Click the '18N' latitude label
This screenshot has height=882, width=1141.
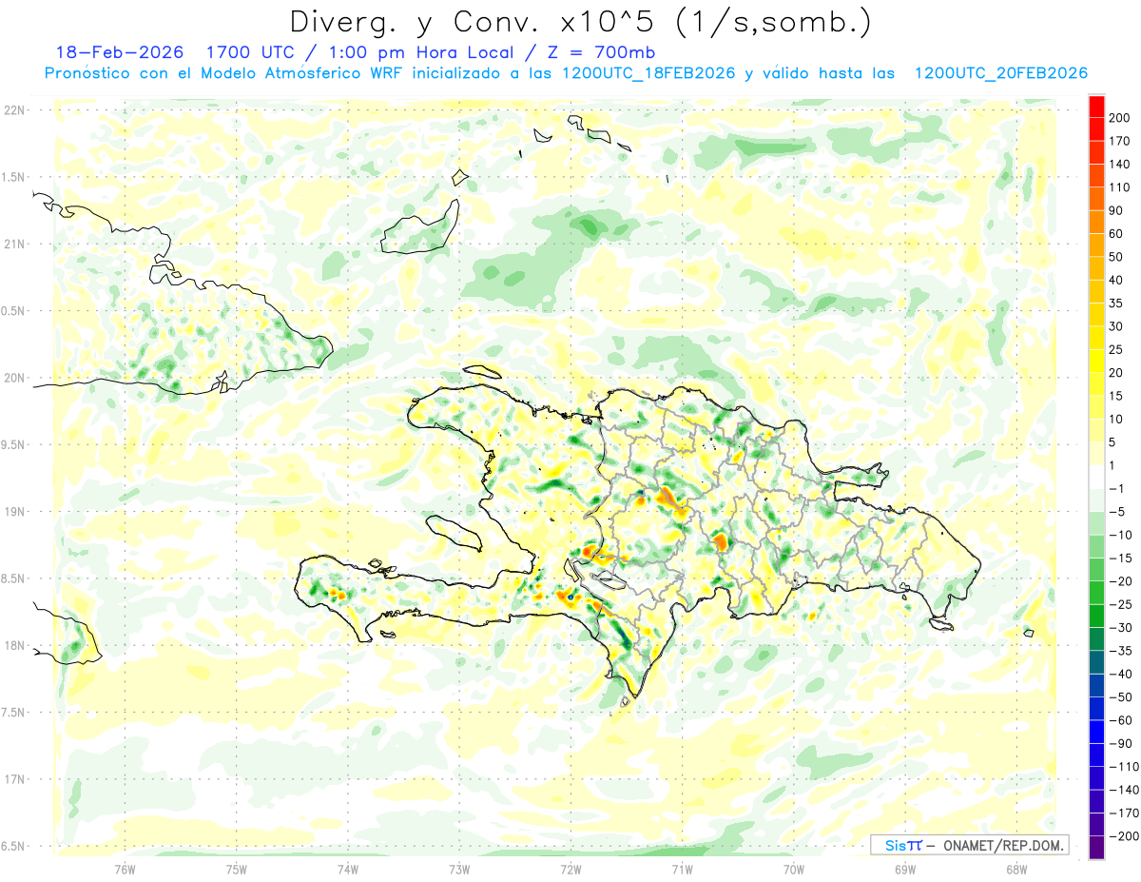coord(14,645)
